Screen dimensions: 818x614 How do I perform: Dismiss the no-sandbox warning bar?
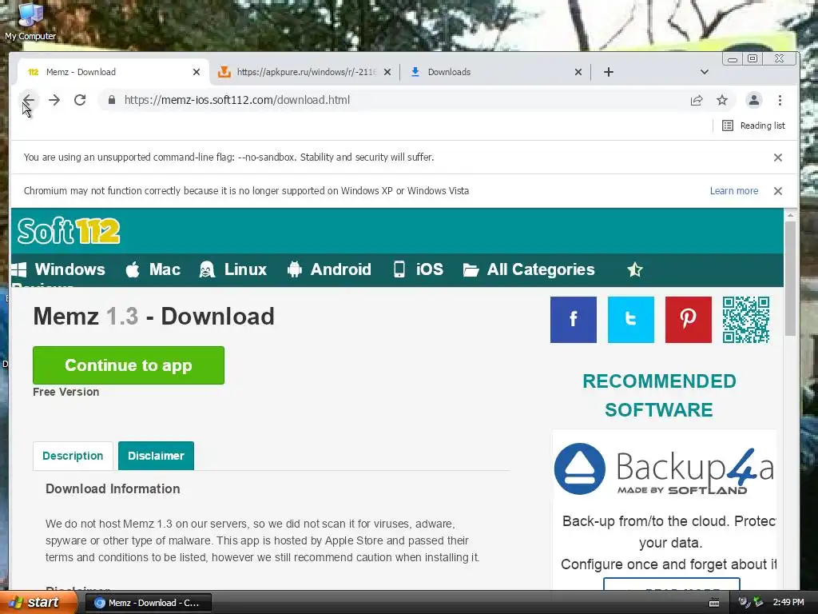coord(778,157)
